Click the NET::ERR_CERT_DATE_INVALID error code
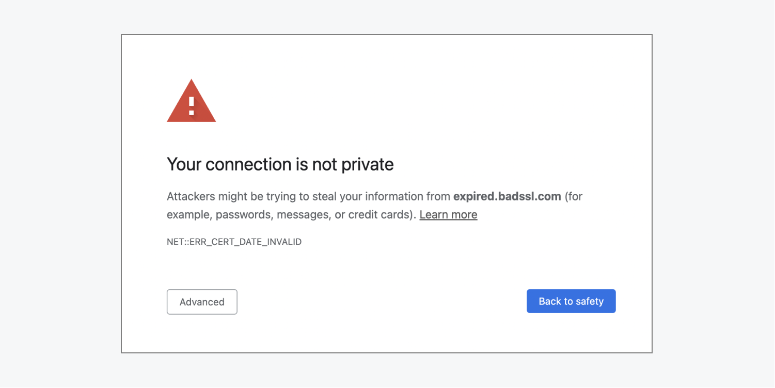Screen dimensions: 775x388 coord(234,242)
